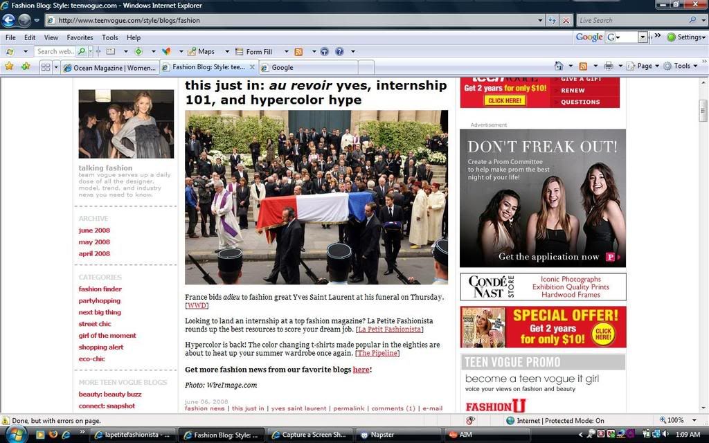Viewport: 709px width, 443px height.
Task: Open the Google toolbar search box dropdown
Action: coord(643,37)
